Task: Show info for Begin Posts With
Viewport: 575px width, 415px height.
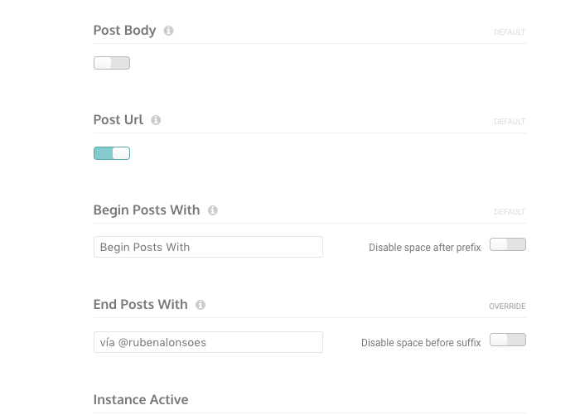Action: click(x=213, y=210)
